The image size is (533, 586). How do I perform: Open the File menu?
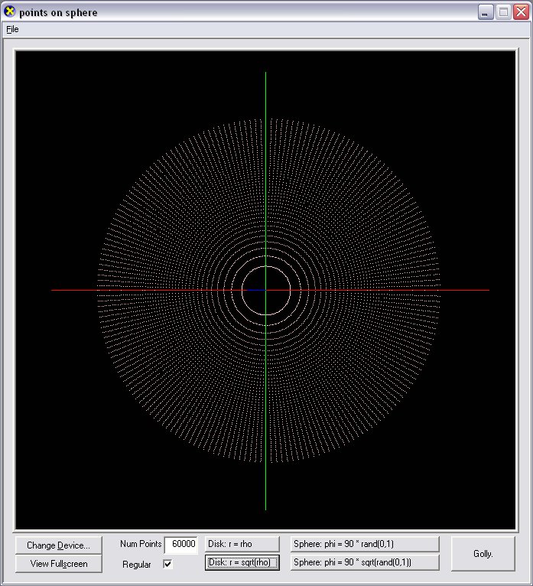(x=11, y=29)
